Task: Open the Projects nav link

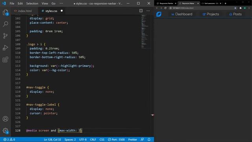Action: pos(211,14)
